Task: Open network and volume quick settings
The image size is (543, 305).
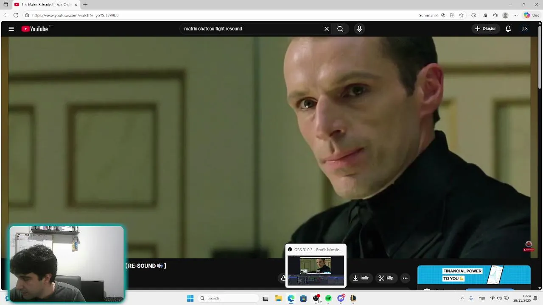Action: 499,298
